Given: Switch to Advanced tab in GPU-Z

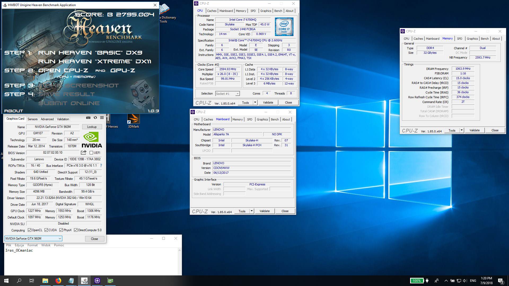Looking at the screenshot, I should coord(47,119).
